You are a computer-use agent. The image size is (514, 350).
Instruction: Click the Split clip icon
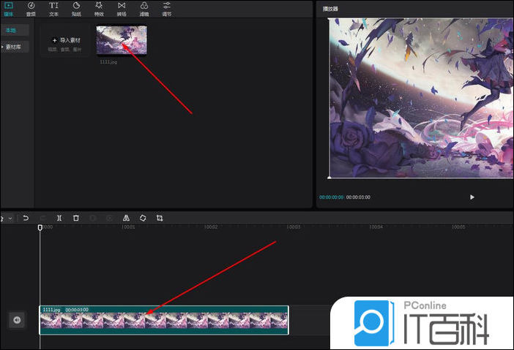tap(59, 218)
